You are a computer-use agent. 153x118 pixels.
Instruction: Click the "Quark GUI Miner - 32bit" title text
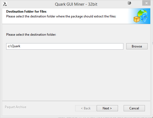76,4
